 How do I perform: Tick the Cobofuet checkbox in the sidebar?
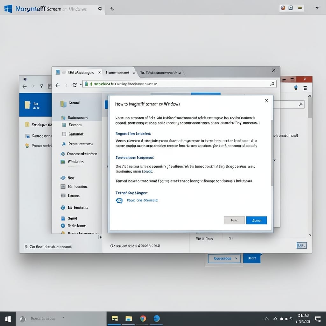point(64,134)
